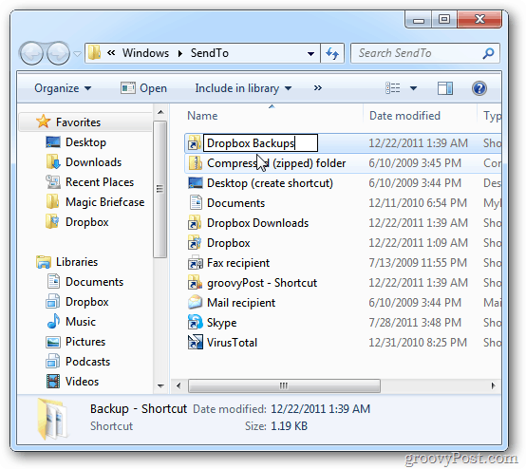The height and width of the screenshot is (469, 526).
Task: Click the Dropbox Backups shortcut icon
Action: click(x=195, y=143)
